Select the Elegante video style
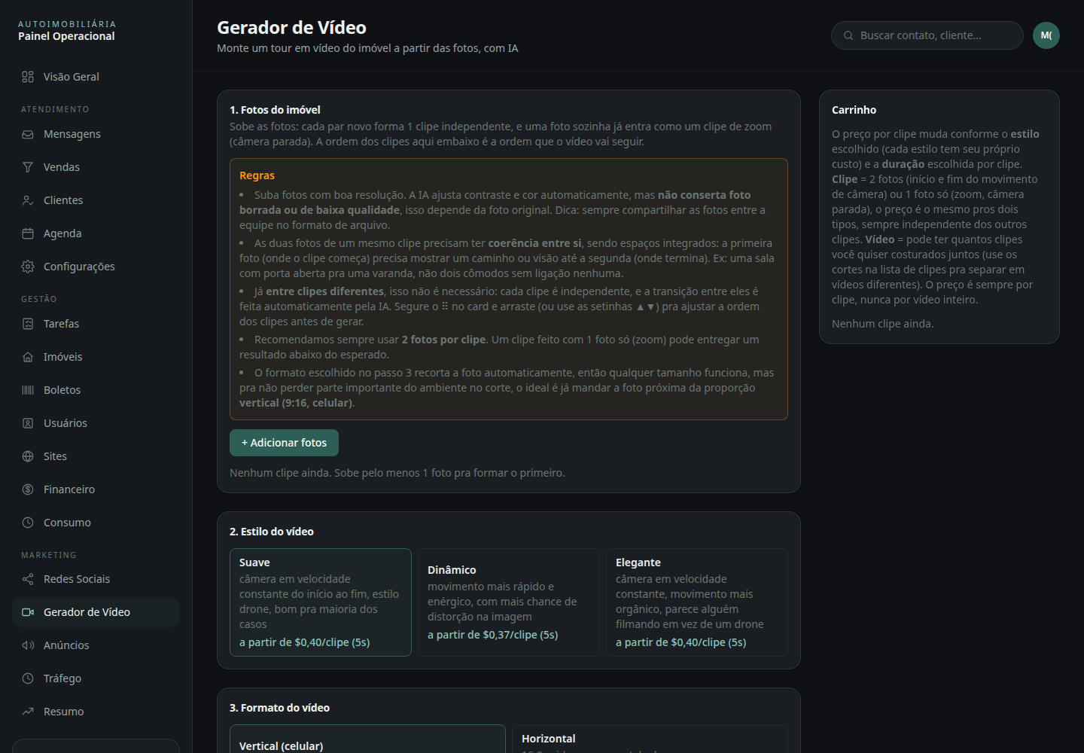 point(697,602)
